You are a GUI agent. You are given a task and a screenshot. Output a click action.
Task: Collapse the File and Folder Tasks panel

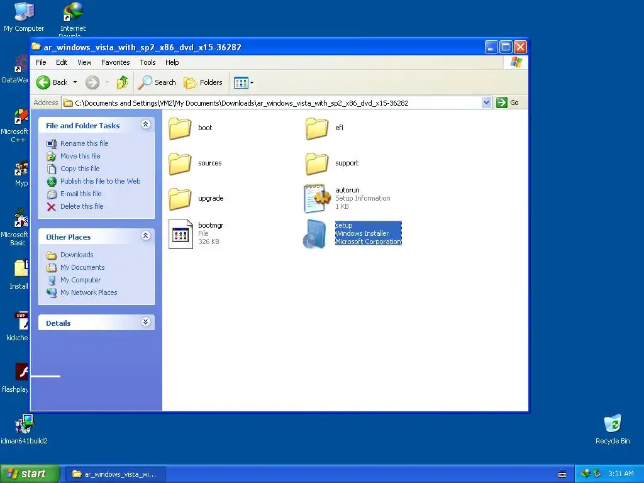click(x=146, y=125)
